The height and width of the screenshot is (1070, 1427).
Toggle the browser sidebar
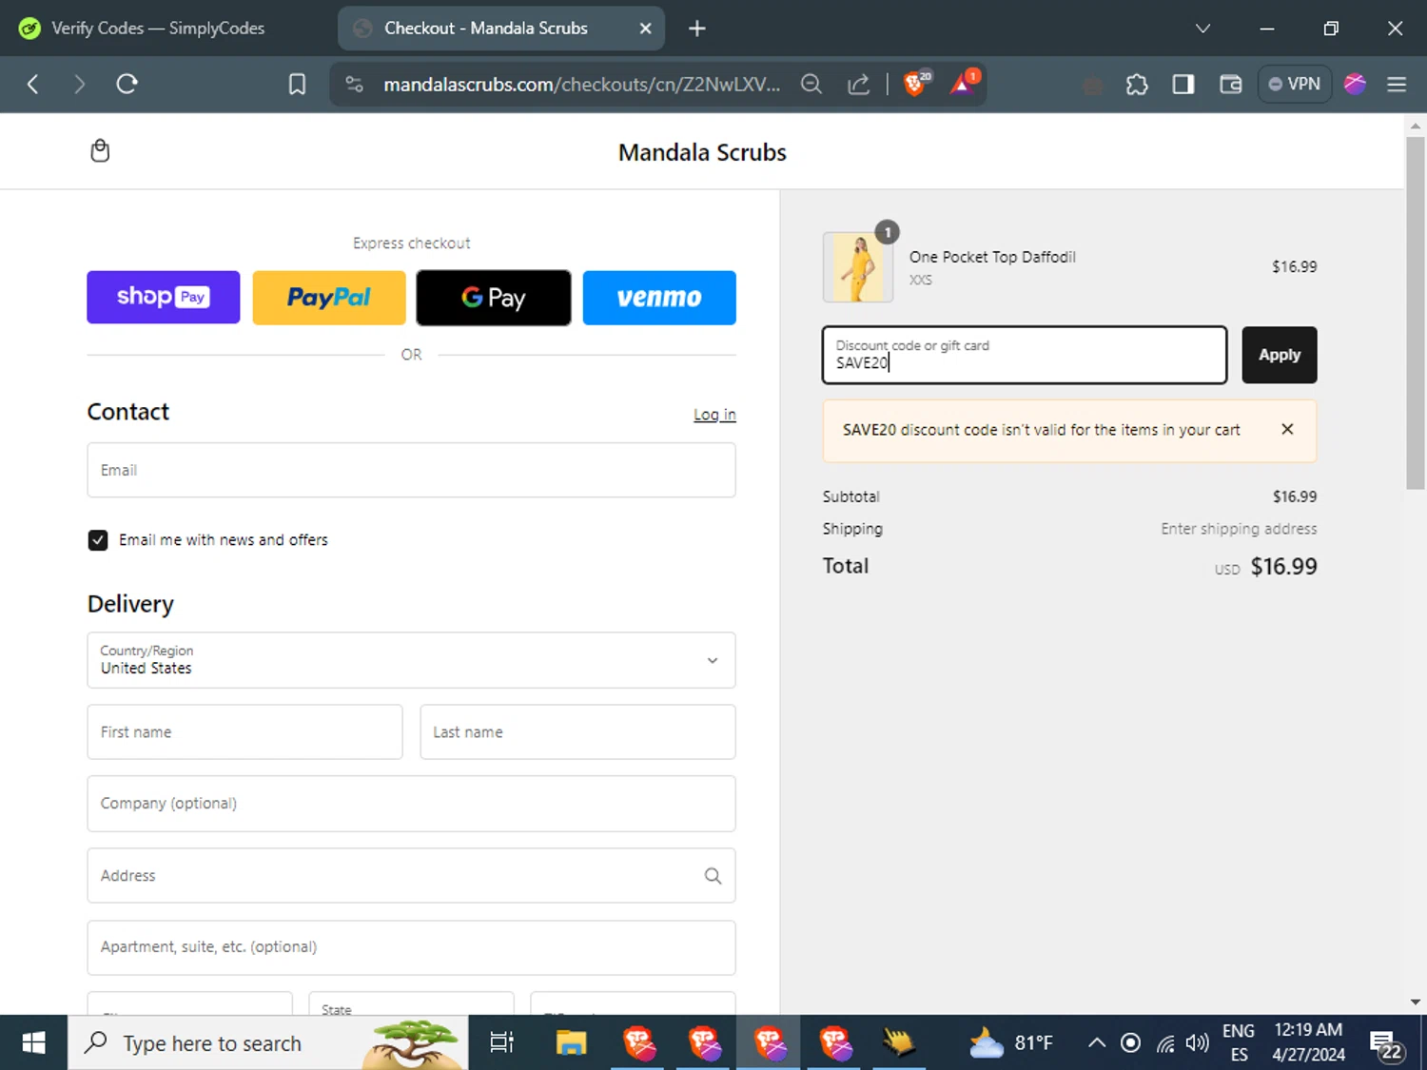pyautogui.click(x=1183, y=85)
